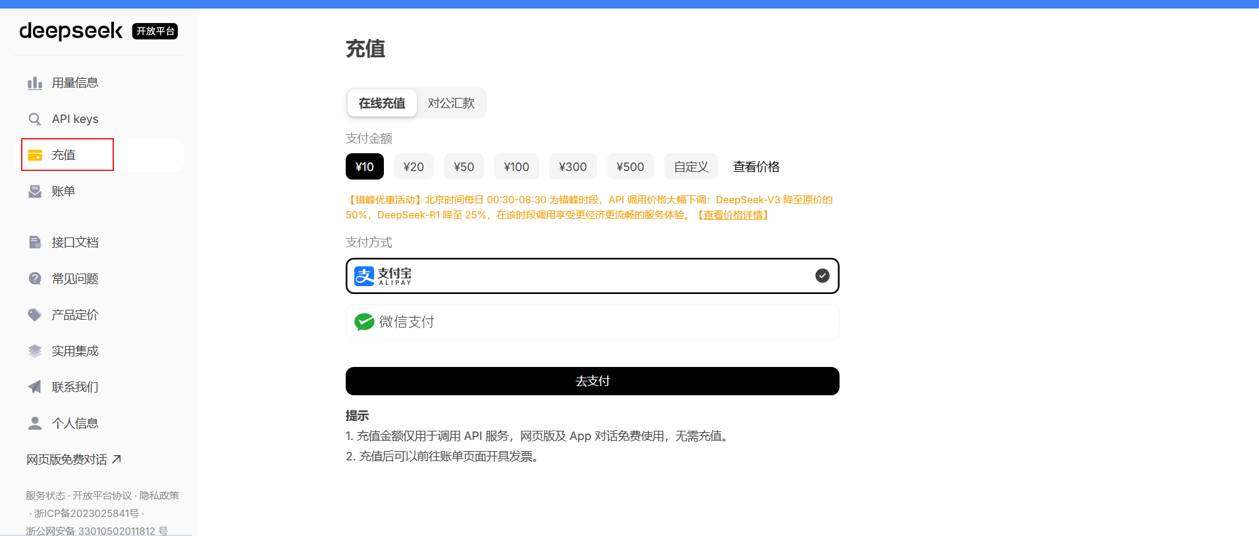Pick ¥300 payment amount
This screenshot has width=1259, height=536.
[x=573, y=166]
